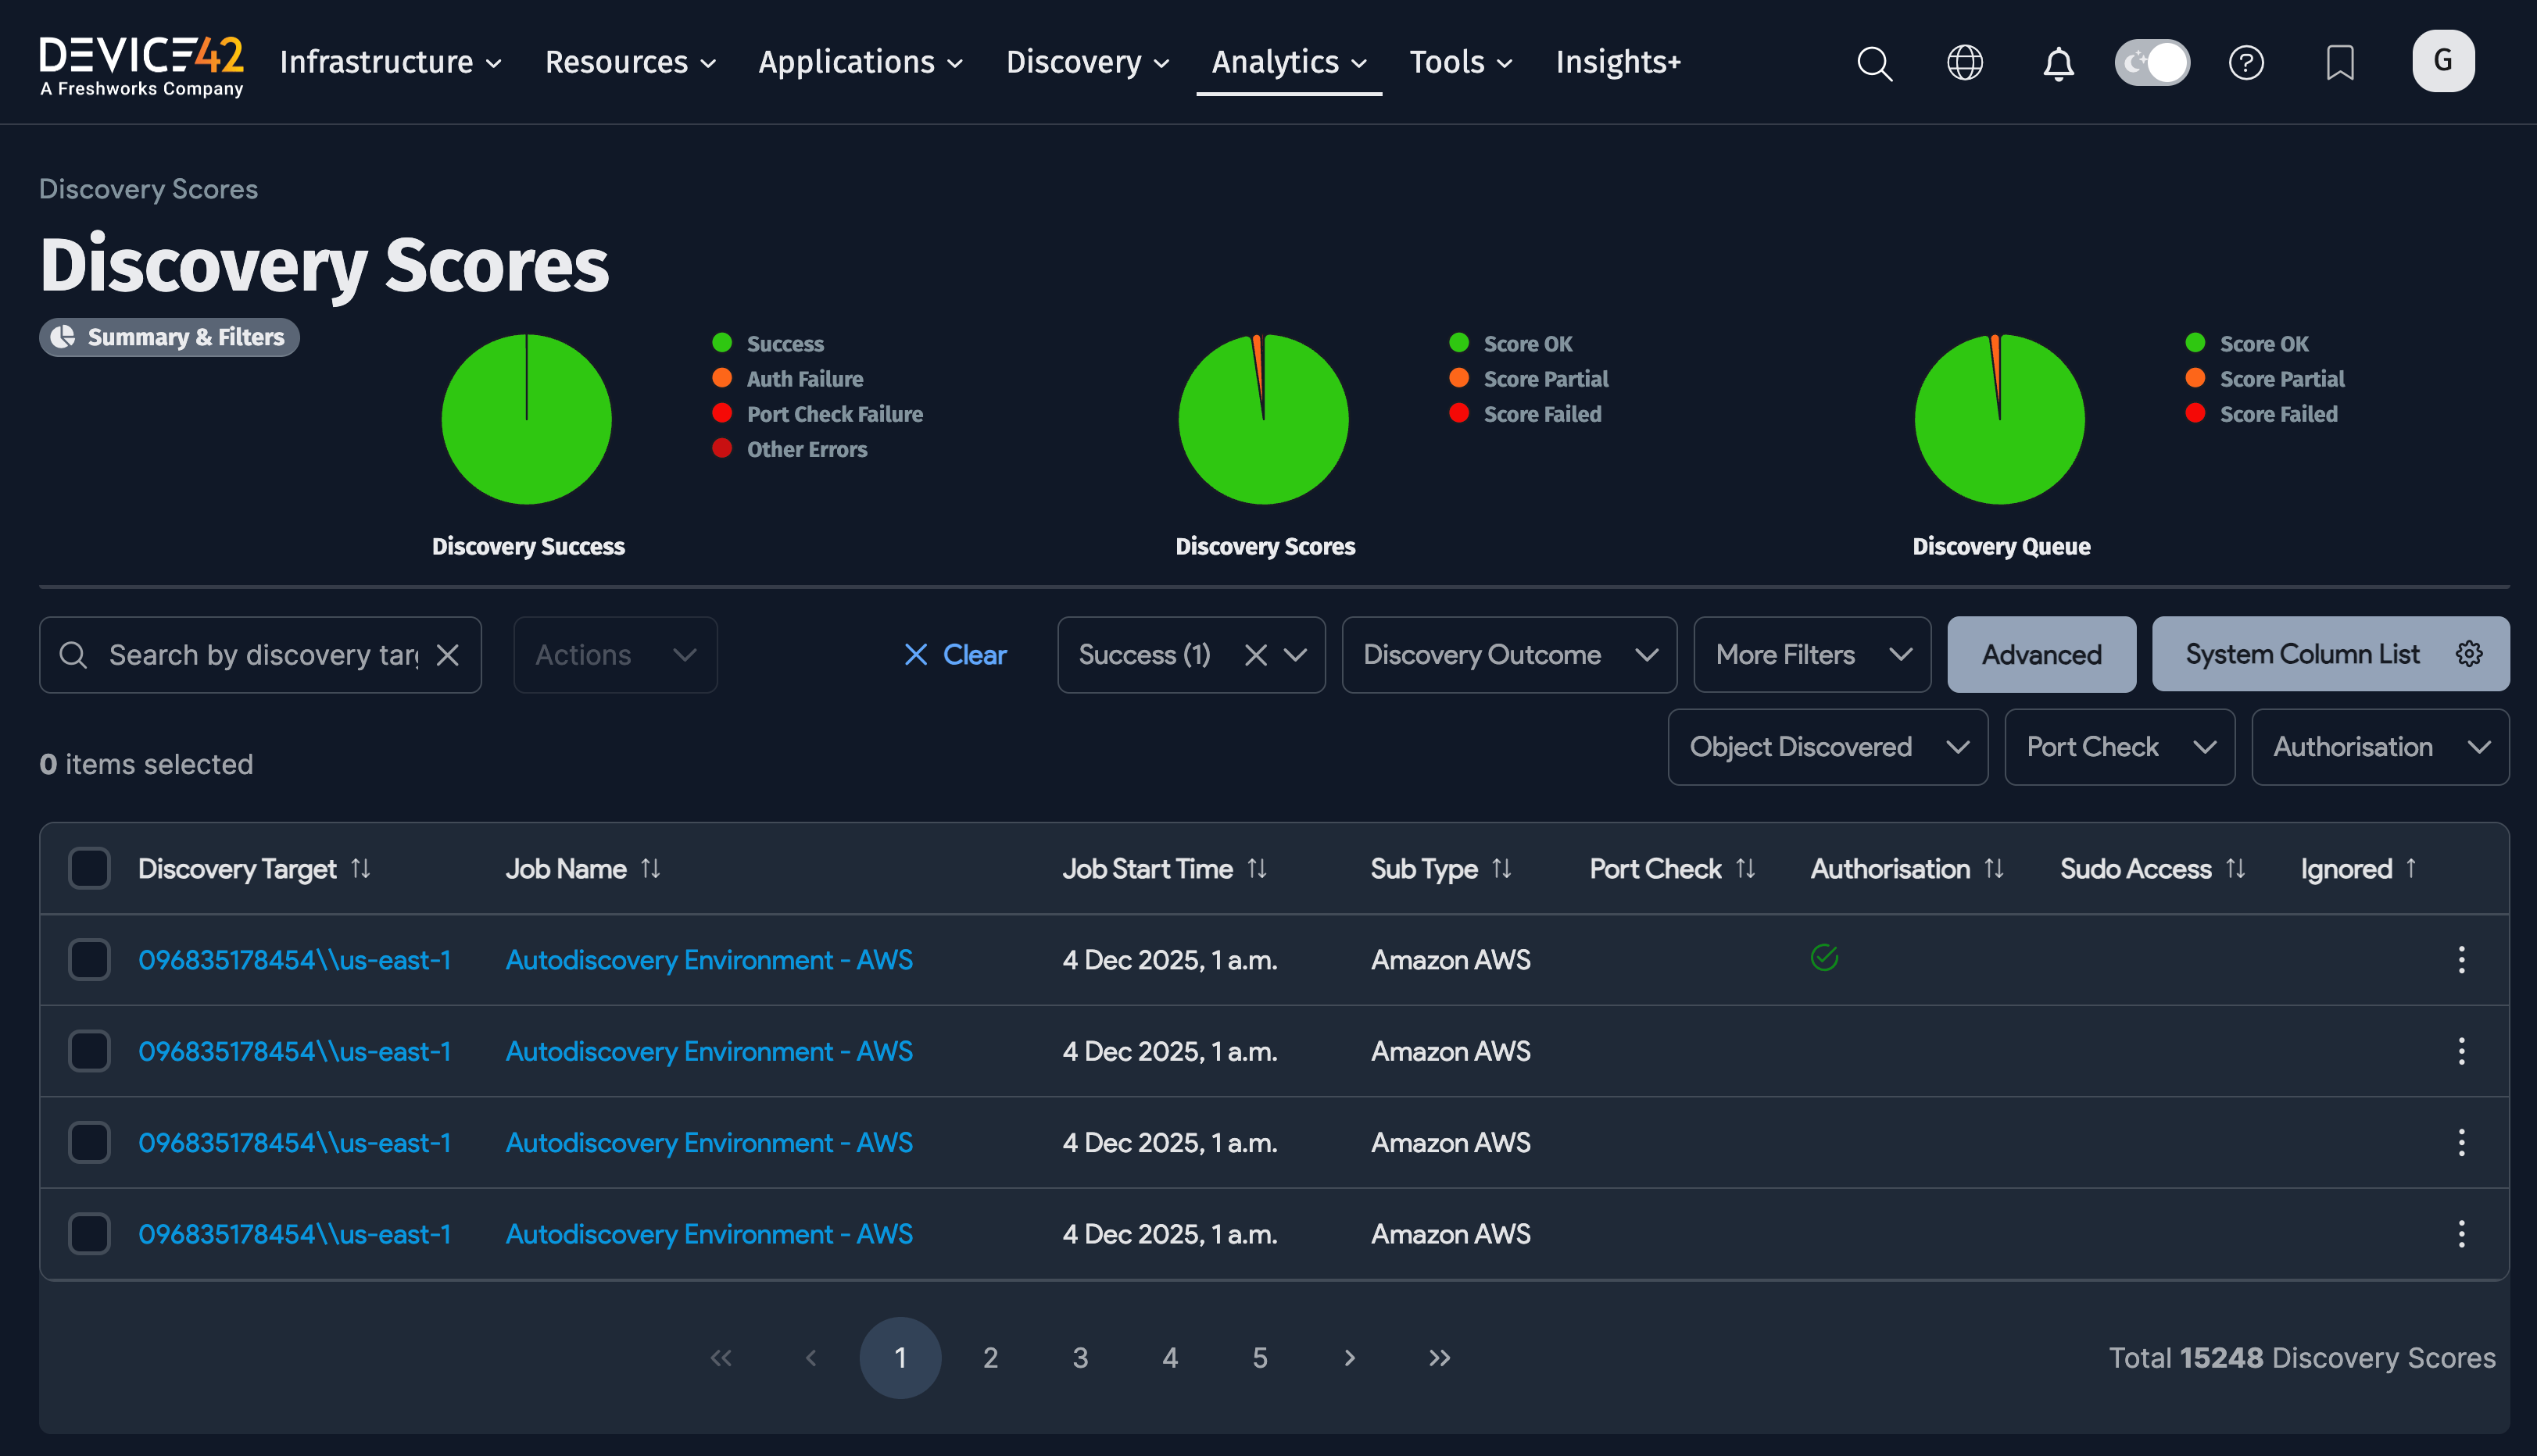The height and width of the screenshot is (1456, 2537).
Task: Click the search magnifier icon in top bar
Action: 1873,63
